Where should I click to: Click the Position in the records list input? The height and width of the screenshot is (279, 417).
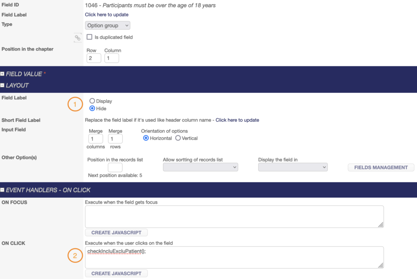pyautogui.click(x=115, y=167)
